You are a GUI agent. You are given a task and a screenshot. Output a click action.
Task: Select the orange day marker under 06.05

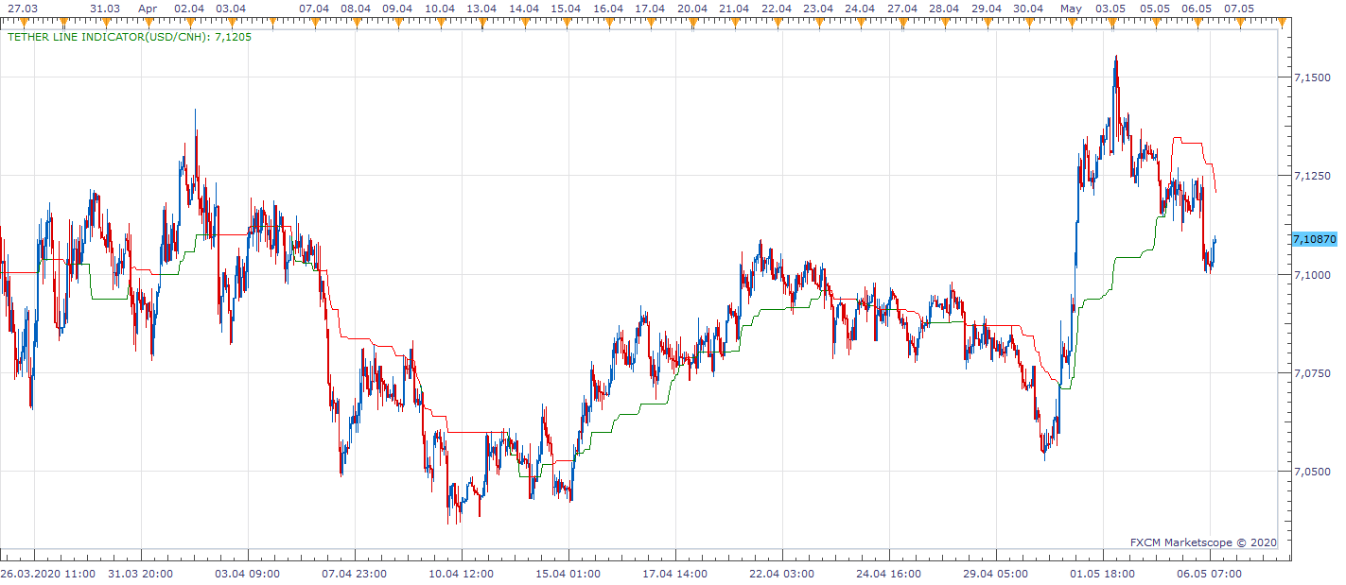click(x=1197, y=22)
